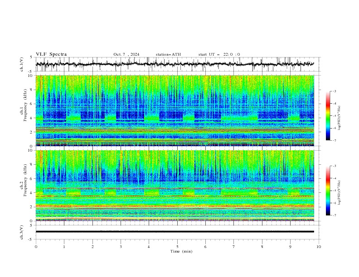Viewport: 359px width, 277px height.
Task: Click the ch.1 waveform "5" volt tick label
Action: click(31, 57)
